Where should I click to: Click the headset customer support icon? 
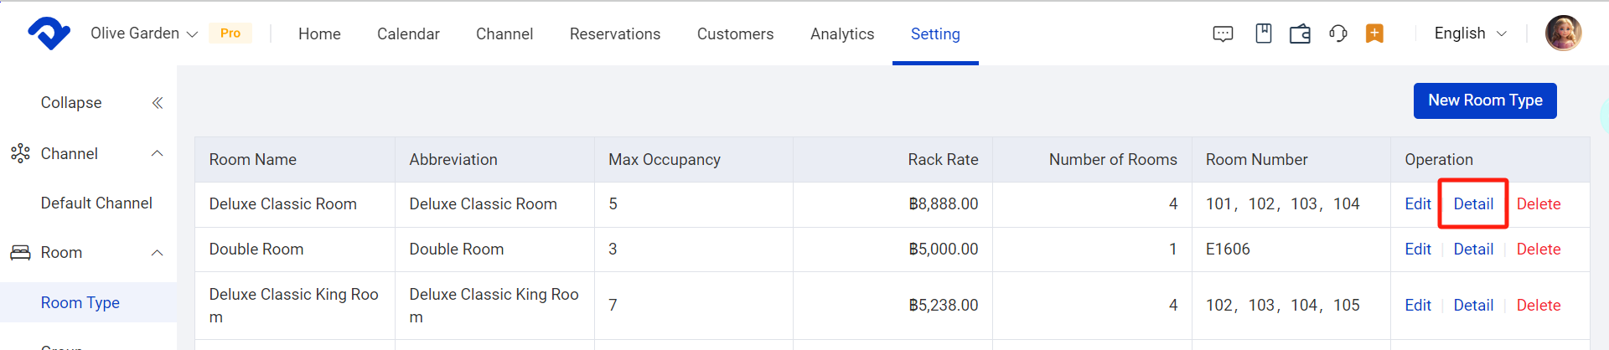click(x=1338, y=33)
